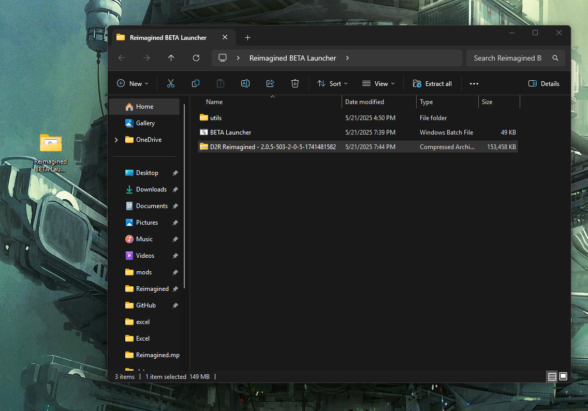Viewport: 588px width, 411px height.
Task: Unpin Music from quick access
Action: coord(175,239)
